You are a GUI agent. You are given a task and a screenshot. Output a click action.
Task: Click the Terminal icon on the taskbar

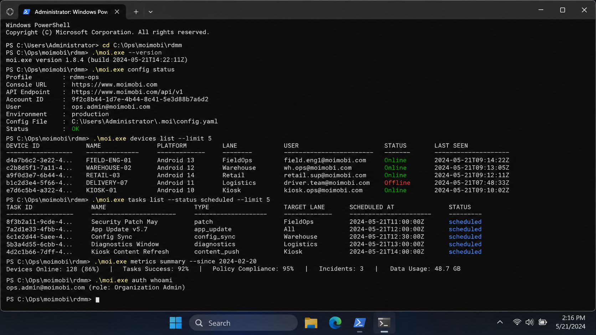pos(384,323)
